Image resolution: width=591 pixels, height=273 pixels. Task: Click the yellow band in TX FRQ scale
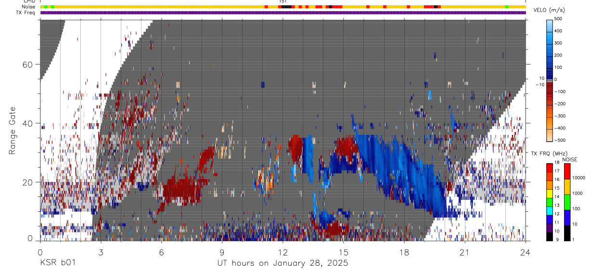[549, 193]
